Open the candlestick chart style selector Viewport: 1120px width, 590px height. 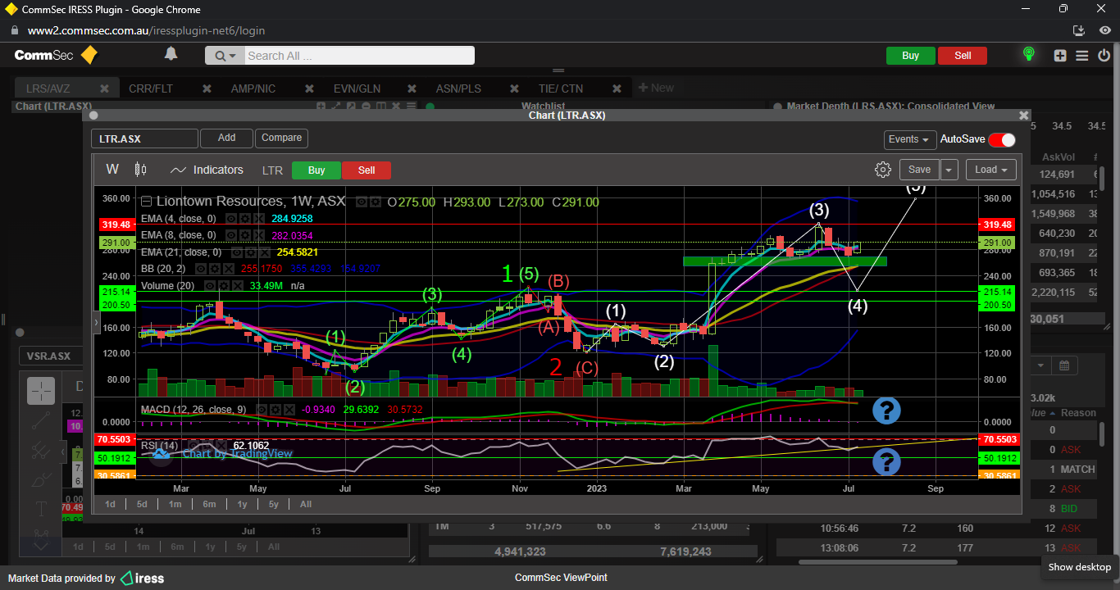(x=140, y=170)
